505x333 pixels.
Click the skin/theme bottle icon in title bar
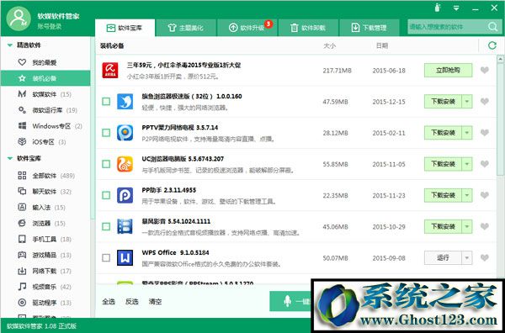tap(438, 8)
